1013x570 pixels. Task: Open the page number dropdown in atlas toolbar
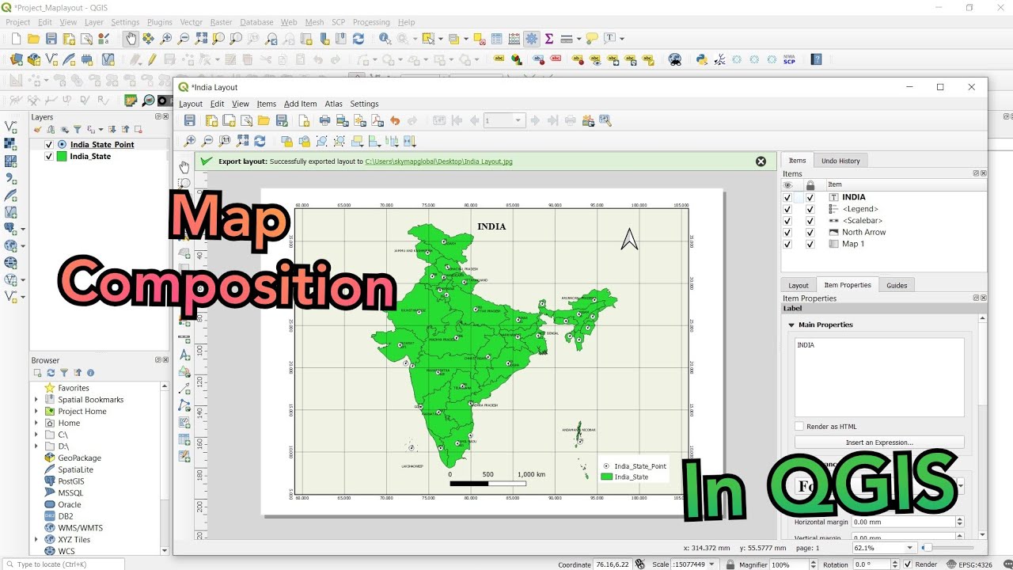point(518,120)
